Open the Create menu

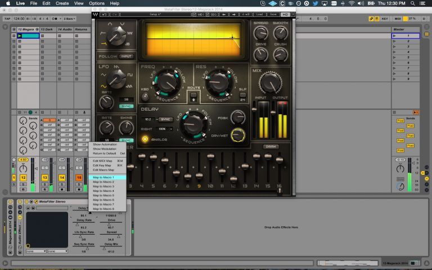[x=62, y=3]
